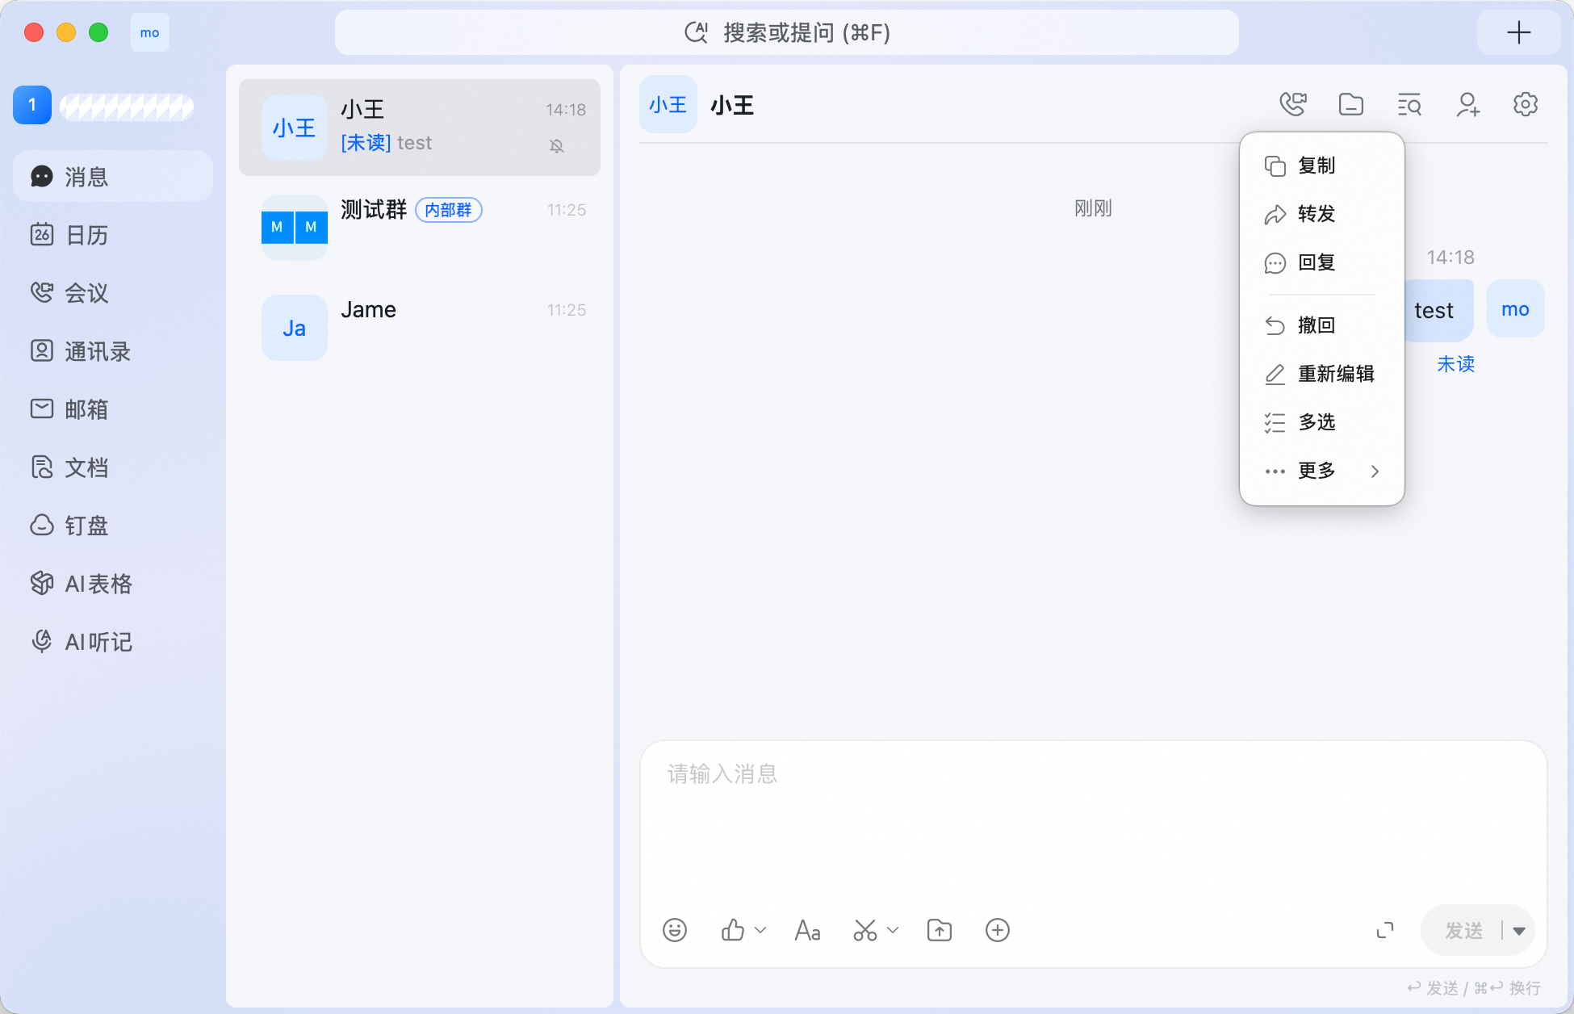Choose 转发 from context menu
1574x1014 pixels.
pos(1322,214)
